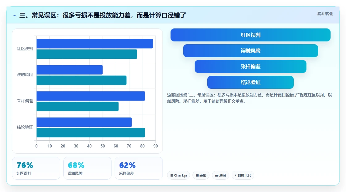Click the x-axis tick label 20
Screen dimensions: 346x192
(x=63, y=146)
